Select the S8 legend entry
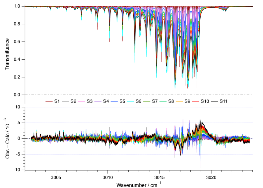Image resolution: width=263 pixels, height=188 pixels. [171, 101]
